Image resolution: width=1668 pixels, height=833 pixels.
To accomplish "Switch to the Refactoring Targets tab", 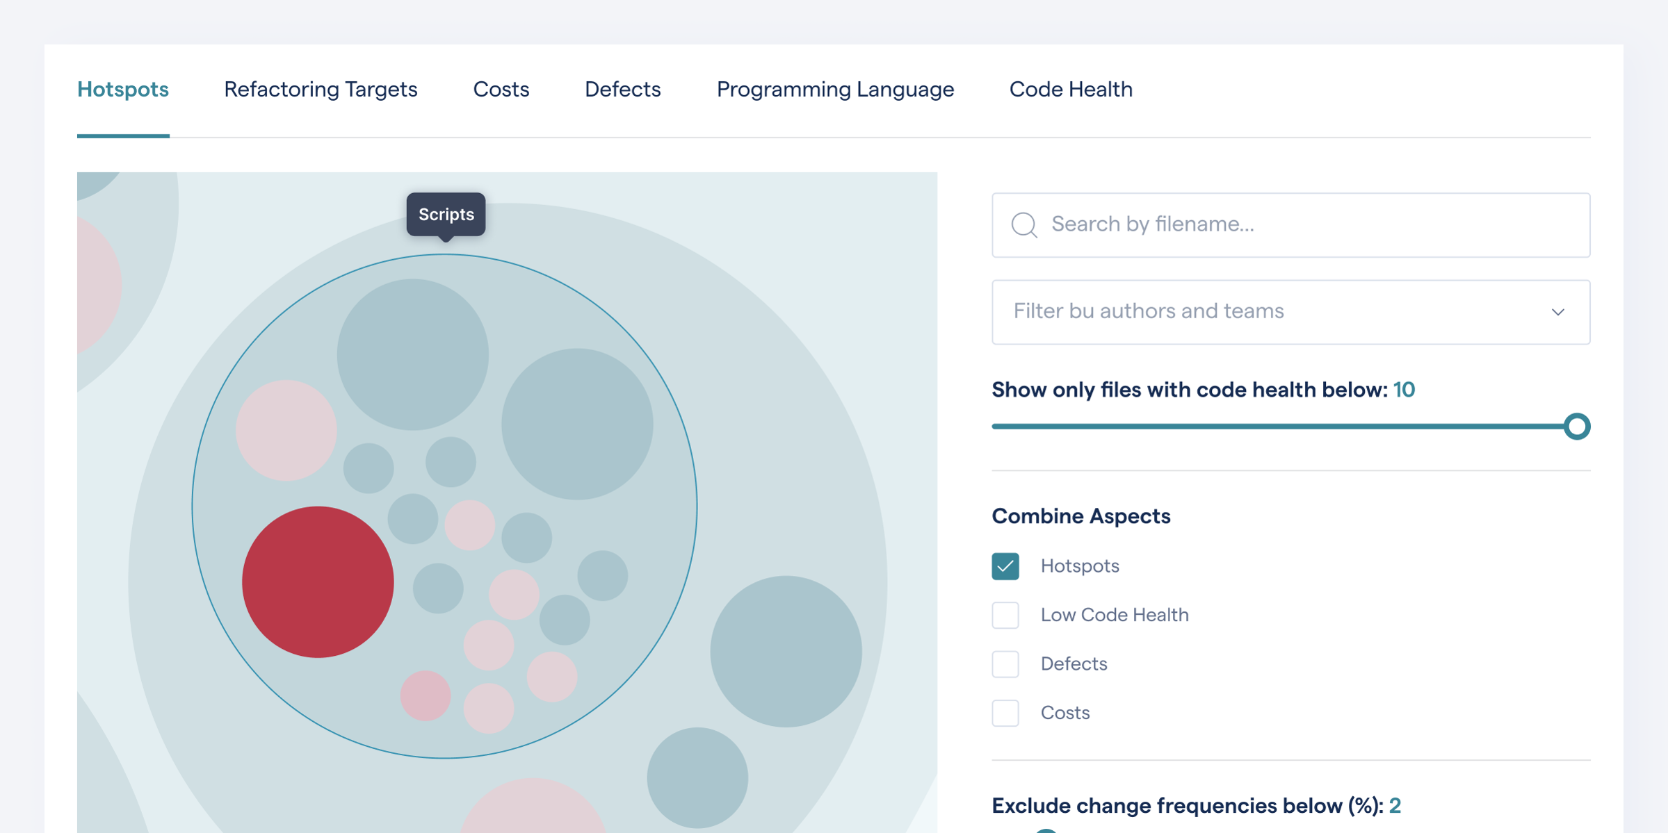I will (x=320, y=89).
